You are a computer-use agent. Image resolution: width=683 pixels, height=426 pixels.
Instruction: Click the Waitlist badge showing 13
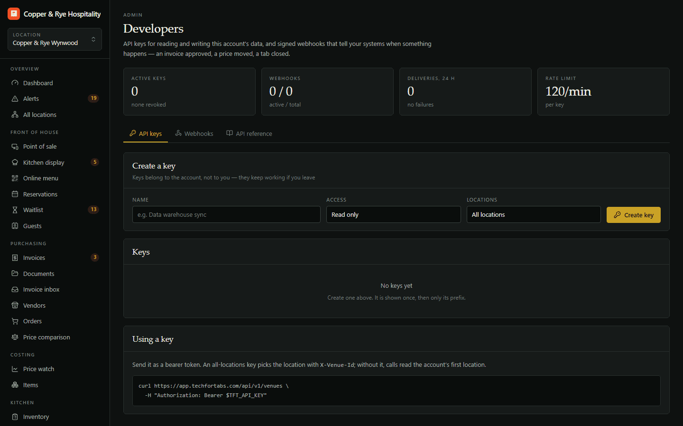(x=93, y=210)
